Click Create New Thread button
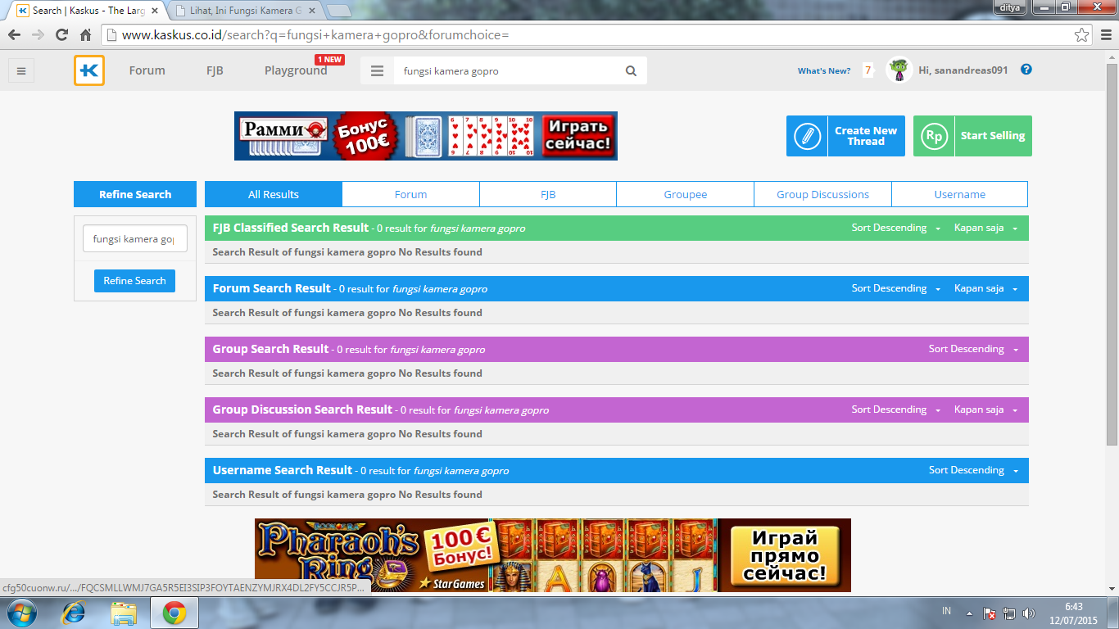The height and width of the screenshot is (629, 1119). pyautogui.click(x=845, y=136)
